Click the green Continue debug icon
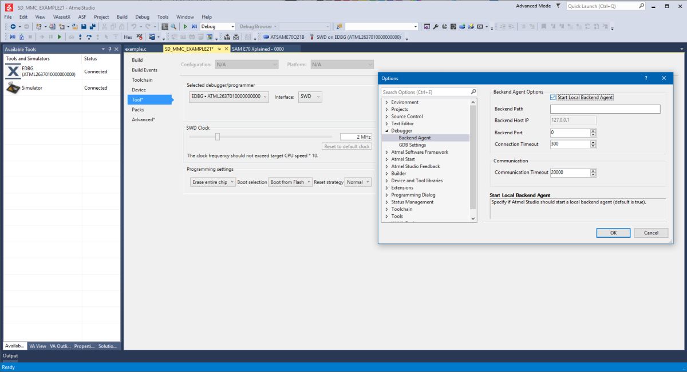This screenshot has height=372, width=687. pos(60,37)
